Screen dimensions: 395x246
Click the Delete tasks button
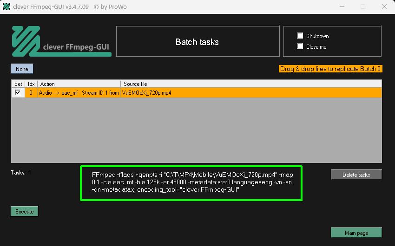[356, 175]
